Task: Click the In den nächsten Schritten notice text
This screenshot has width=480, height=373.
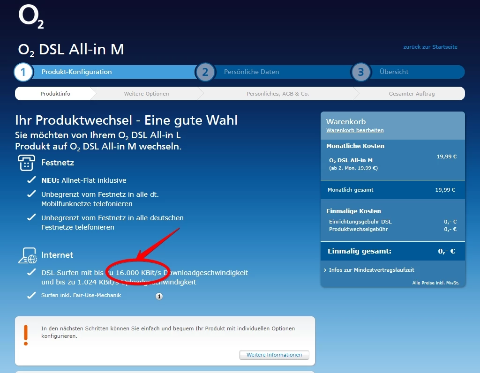Action: click(x=168, y=332)
